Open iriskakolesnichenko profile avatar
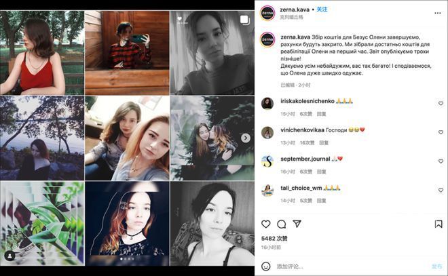Image resolution: width=448 pixels, height=276 pixels. (267, 103)
